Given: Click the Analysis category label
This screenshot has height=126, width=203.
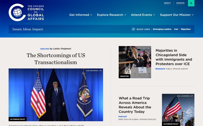Looking at the screenshot, I should (x=45, y=49).
